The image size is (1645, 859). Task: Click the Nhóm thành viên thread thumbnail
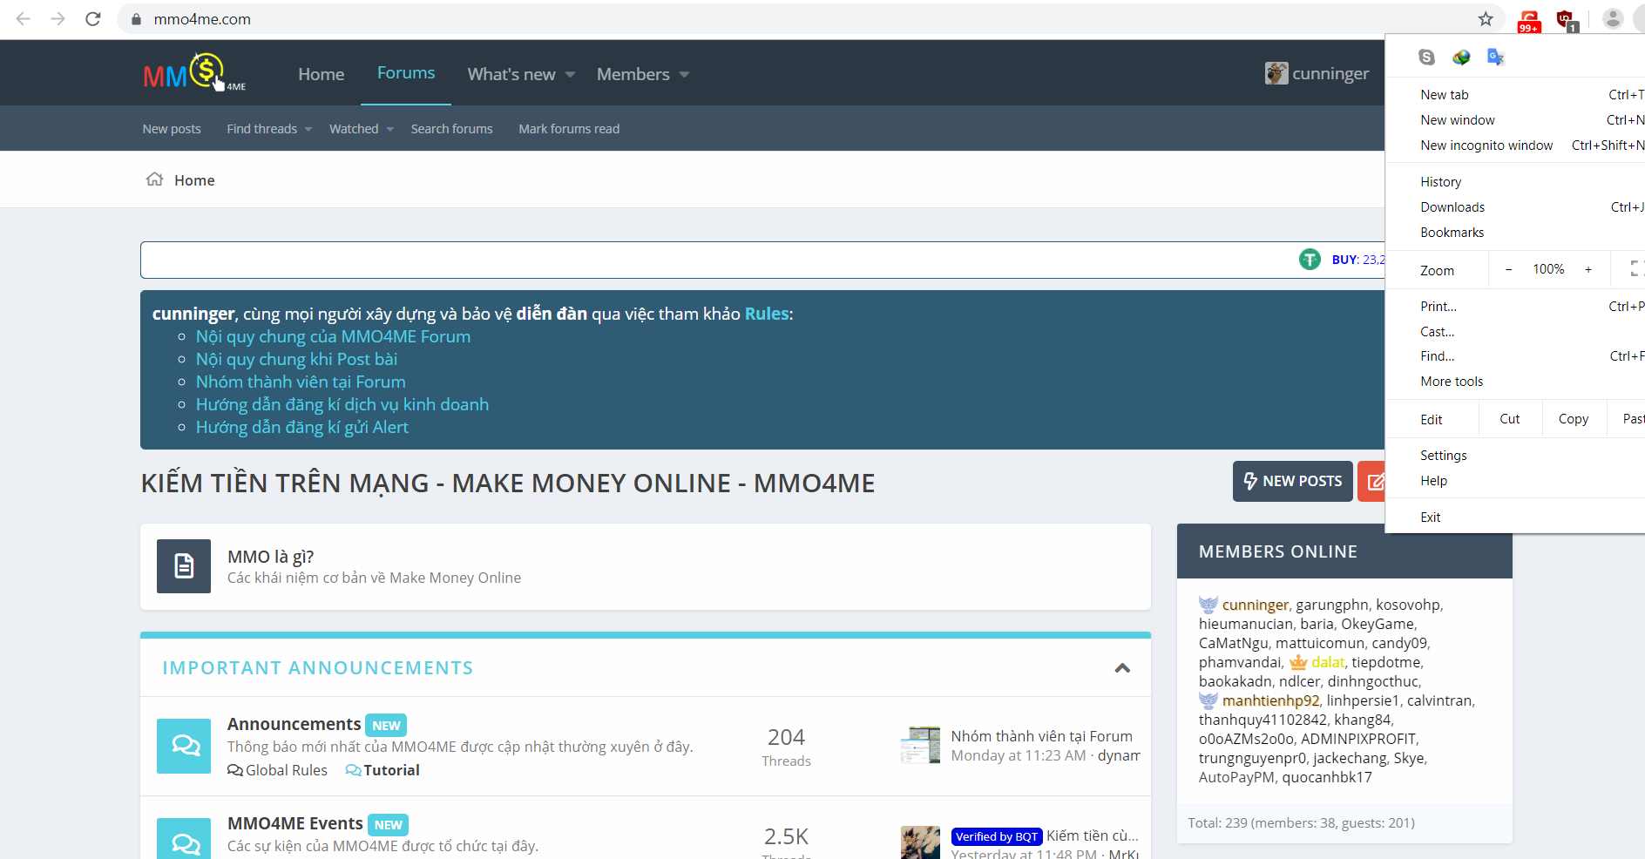(x=920, y=746)
